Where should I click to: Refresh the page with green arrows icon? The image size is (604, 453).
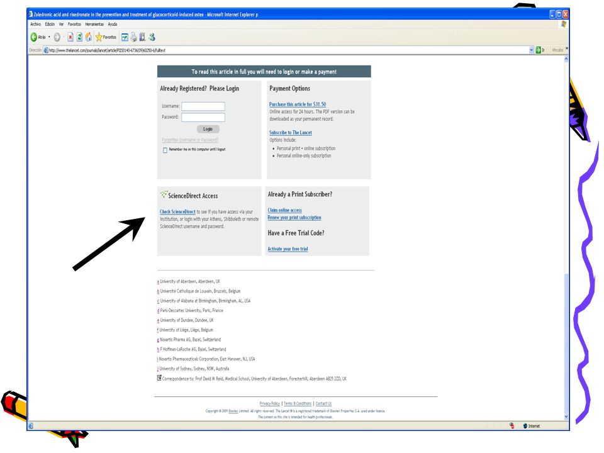(x=79, y=37)
